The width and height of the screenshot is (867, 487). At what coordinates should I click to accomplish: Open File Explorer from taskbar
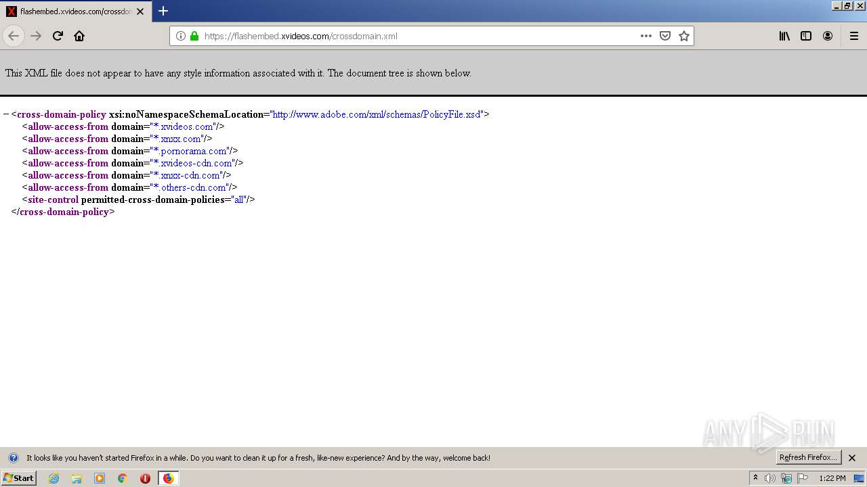(x=77, y=478)
